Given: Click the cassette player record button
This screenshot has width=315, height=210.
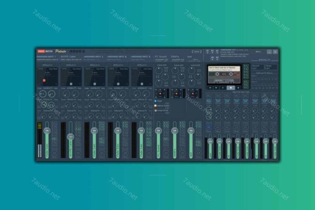Looking at the screenshot, I should coord(238,88).
